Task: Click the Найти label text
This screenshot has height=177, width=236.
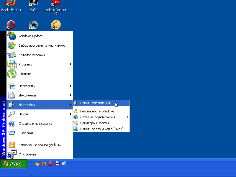Action: coord(23,114)
